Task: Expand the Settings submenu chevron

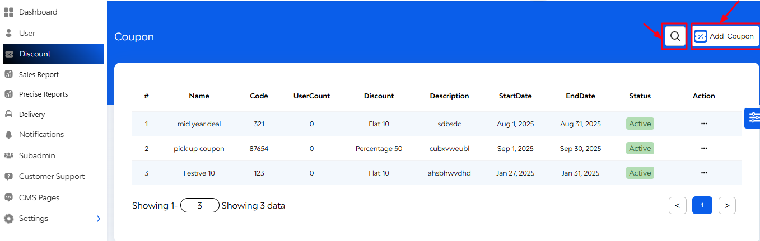Action: 99,219
